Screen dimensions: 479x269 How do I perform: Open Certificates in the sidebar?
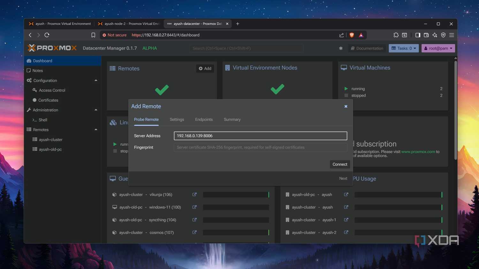click(63, 100)
